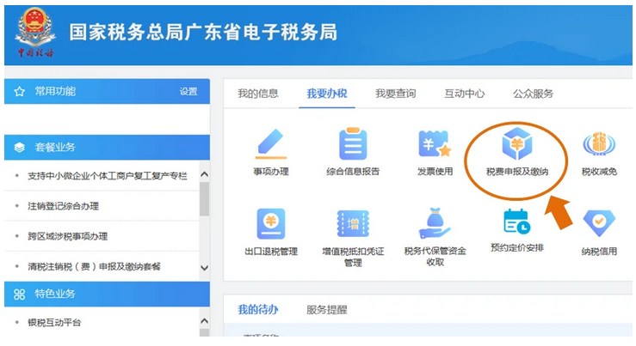Screen dimensions: 636x346
Task: Open the 税收减免 icon
Action: pos(599,143)
